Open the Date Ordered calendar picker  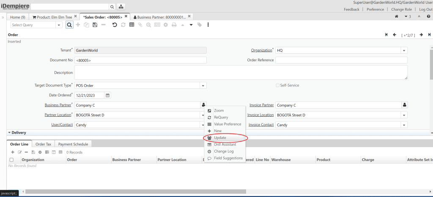[107, 95]
